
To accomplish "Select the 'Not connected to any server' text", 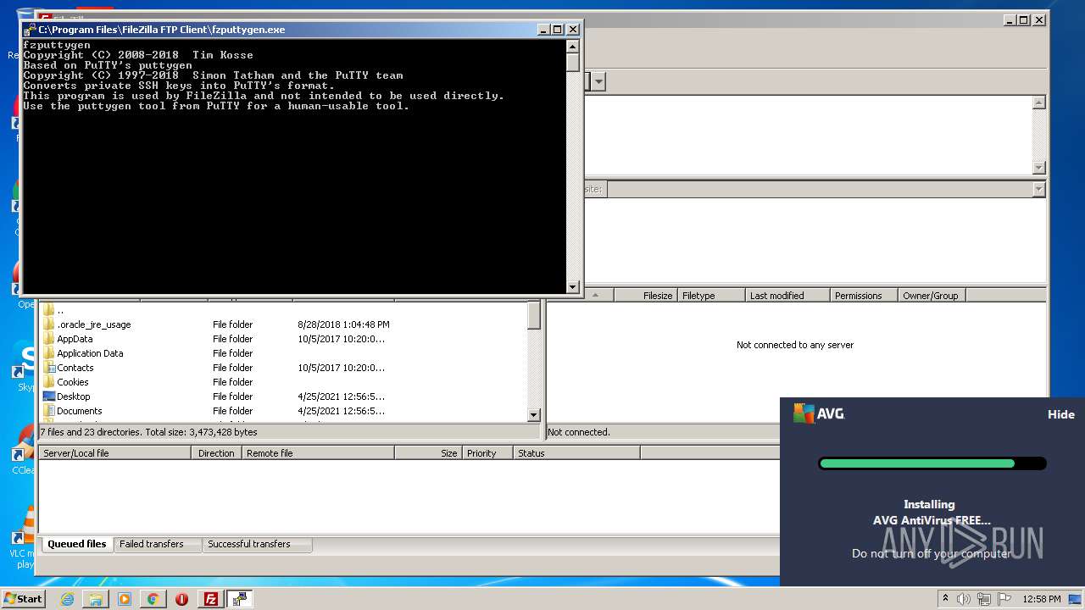I will coord(795,345).
